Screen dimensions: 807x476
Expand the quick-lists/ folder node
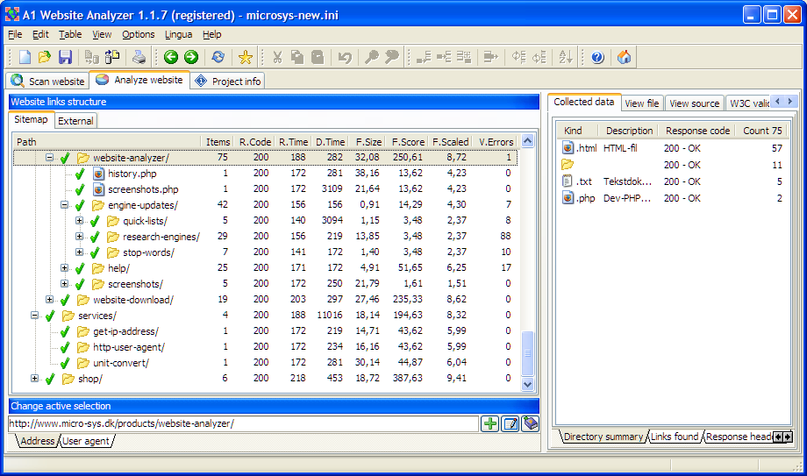click(79, 221)
